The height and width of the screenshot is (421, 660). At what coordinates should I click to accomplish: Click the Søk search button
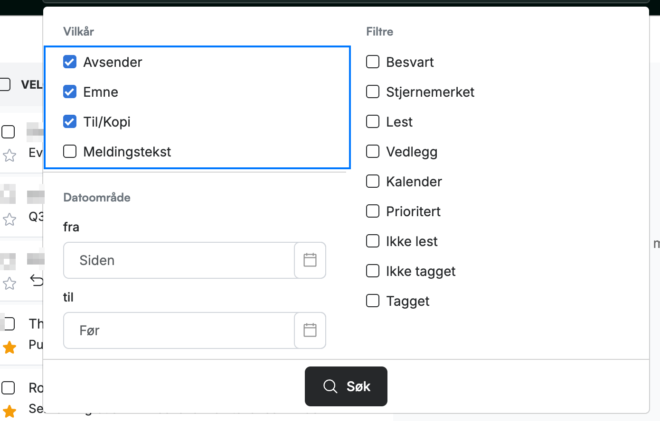pos(346,386)
